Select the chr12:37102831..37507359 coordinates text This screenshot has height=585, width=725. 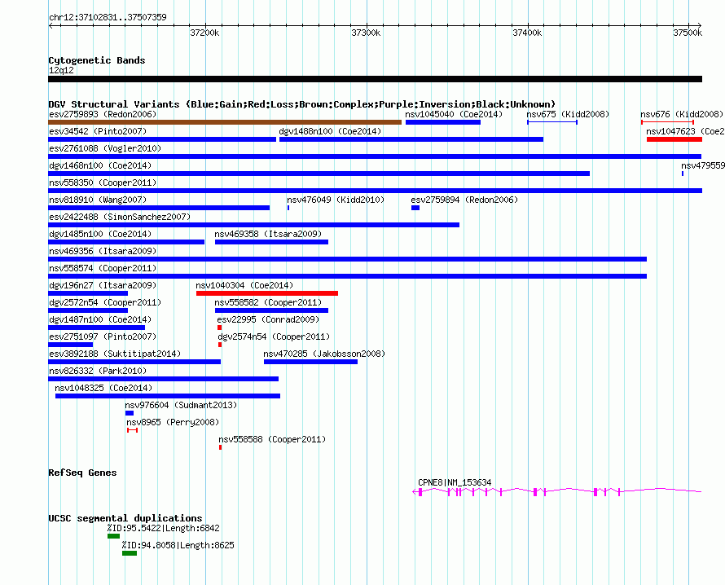tap(108, 17)
